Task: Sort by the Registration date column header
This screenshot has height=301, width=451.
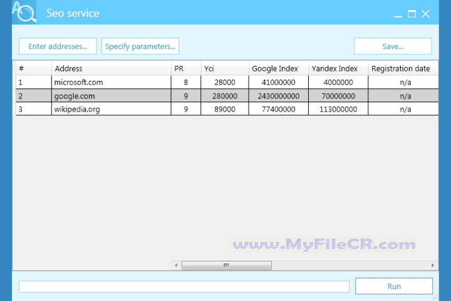Action: click(403, 68)
